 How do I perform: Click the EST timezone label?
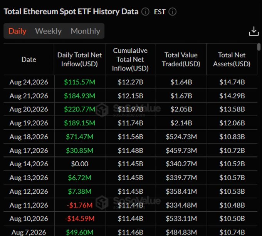160,12
